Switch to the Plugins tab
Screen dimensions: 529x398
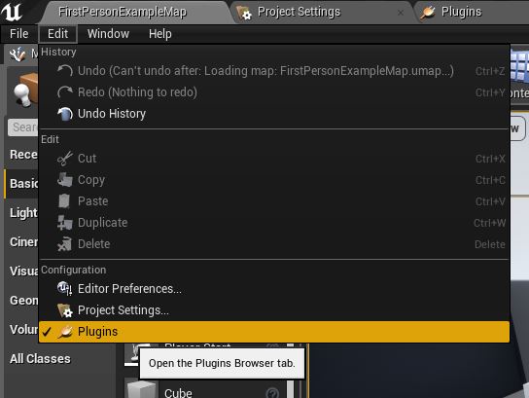[x=461, y=12]
